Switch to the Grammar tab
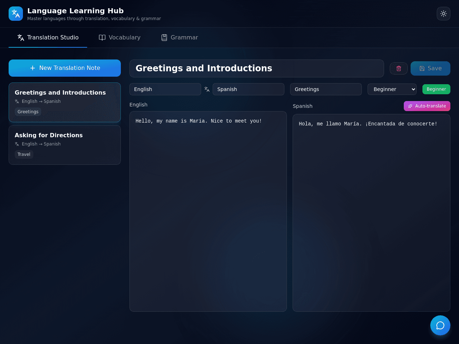Screen dimensions: 459x344 tap(179, 38)
